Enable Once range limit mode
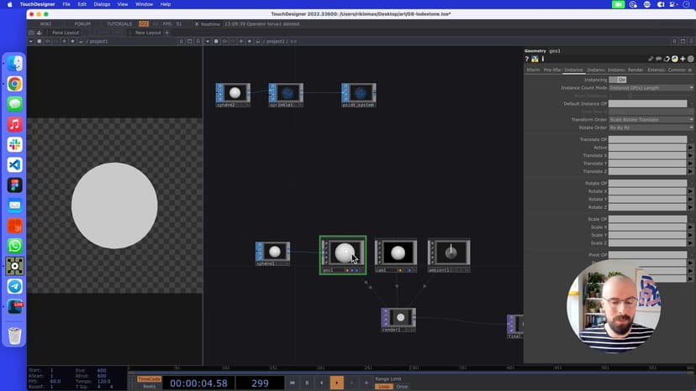This screenshot has height=391, width=696. pyautogui.click(x=403, y=386)
